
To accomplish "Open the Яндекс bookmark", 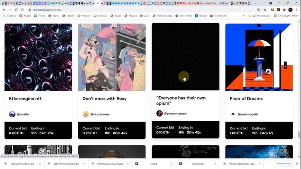I will point(25,15).
